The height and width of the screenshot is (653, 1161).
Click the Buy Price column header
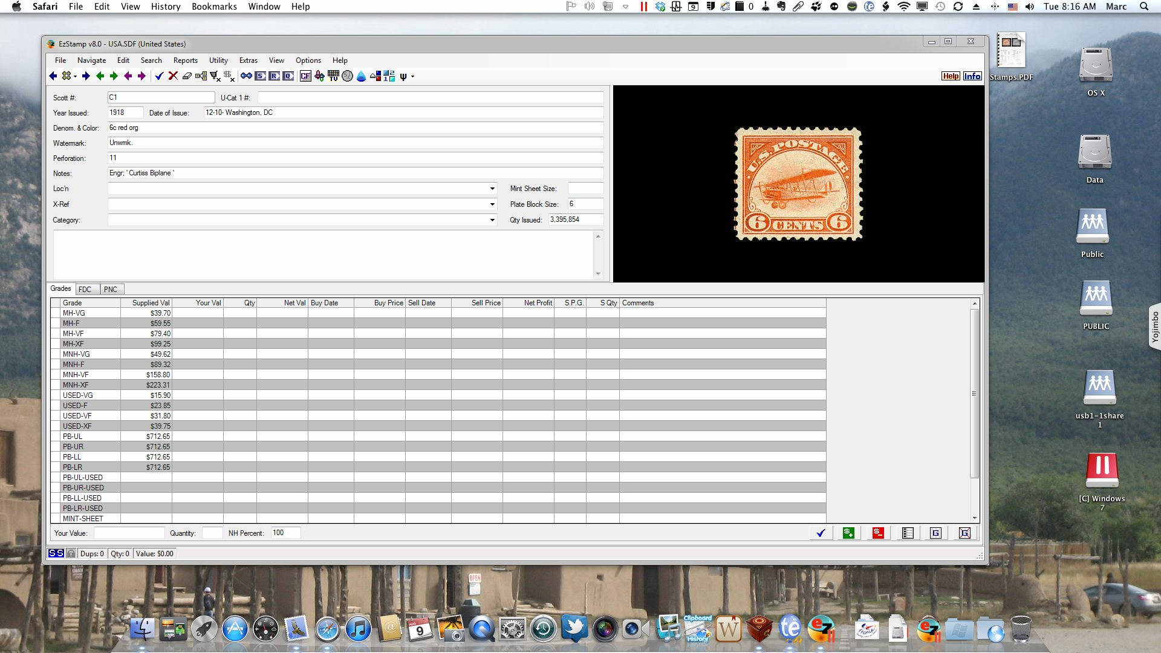click(380, 303)
